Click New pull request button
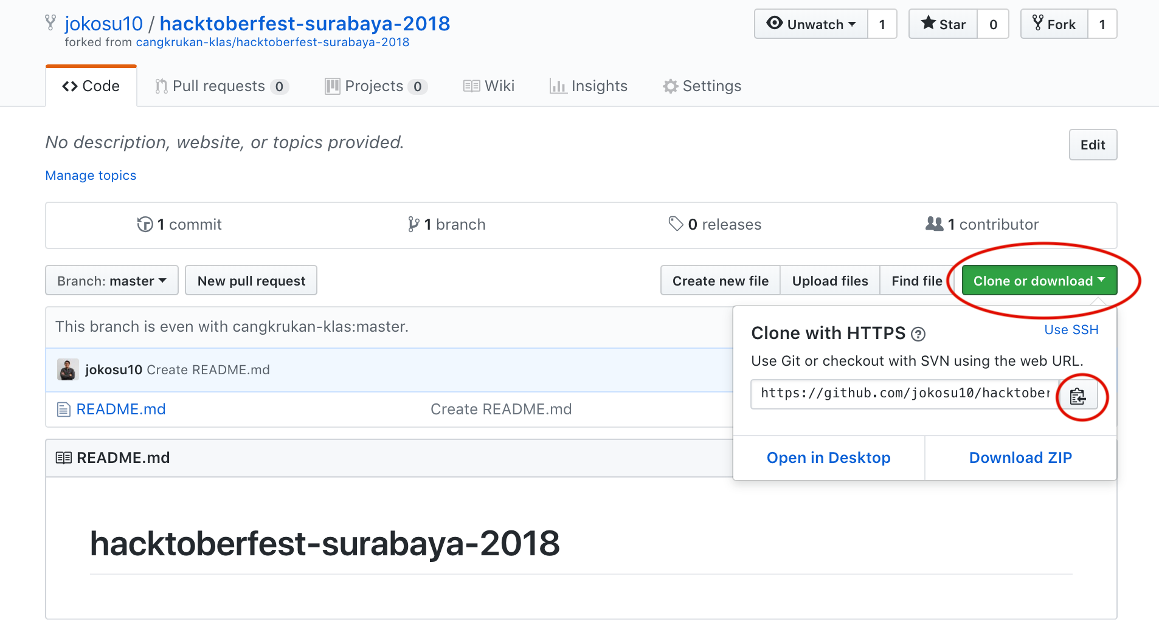The height and width of the screenshot is (644, 1159). coord(251,281)
